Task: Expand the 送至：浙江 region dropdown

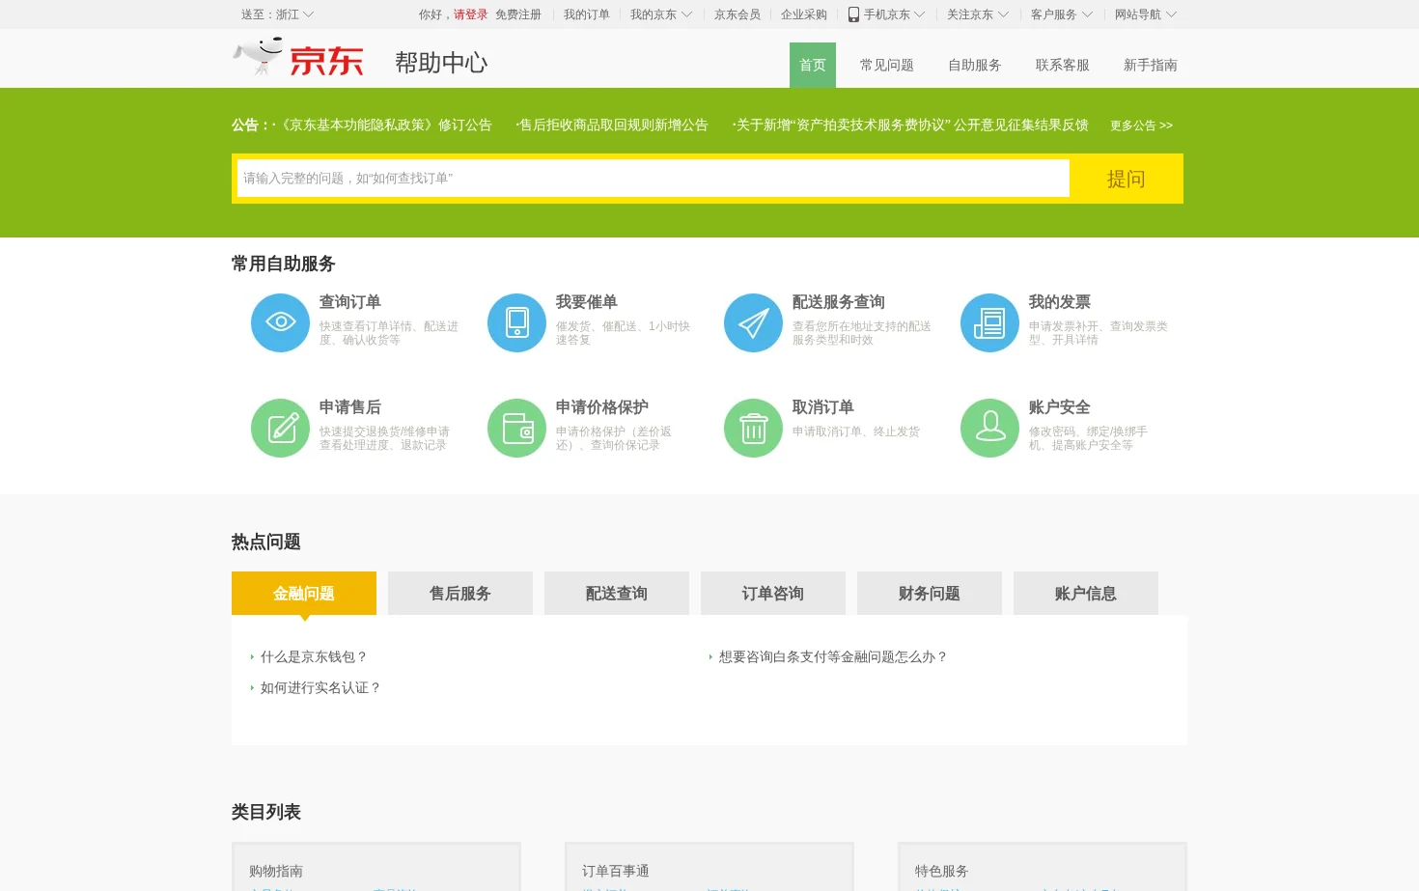Action: [x=277, y=14]
